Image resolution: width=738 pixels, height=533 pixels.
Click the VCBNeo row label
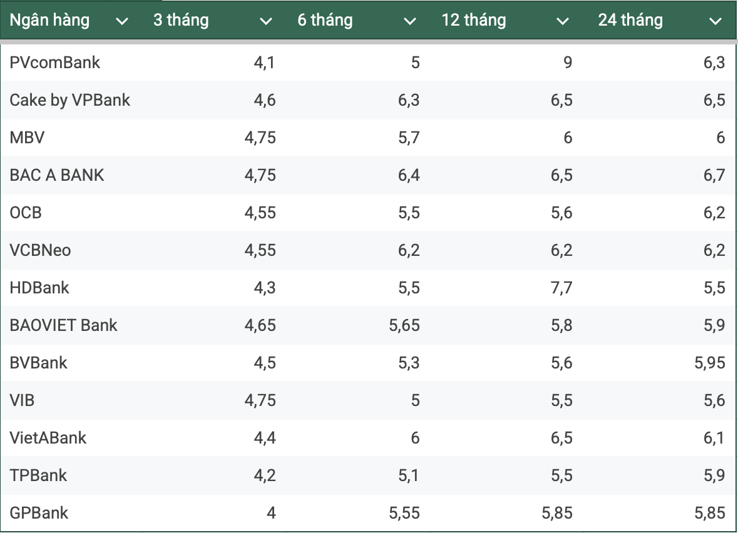point(41,250)
